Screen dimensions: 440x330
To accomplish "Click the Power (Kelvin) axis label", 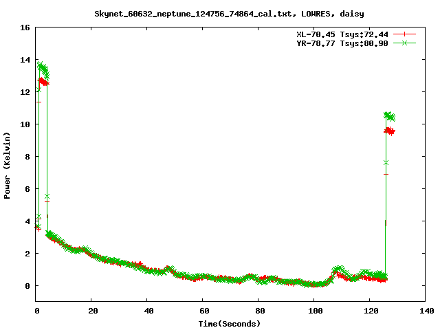I will click(7, 165).
